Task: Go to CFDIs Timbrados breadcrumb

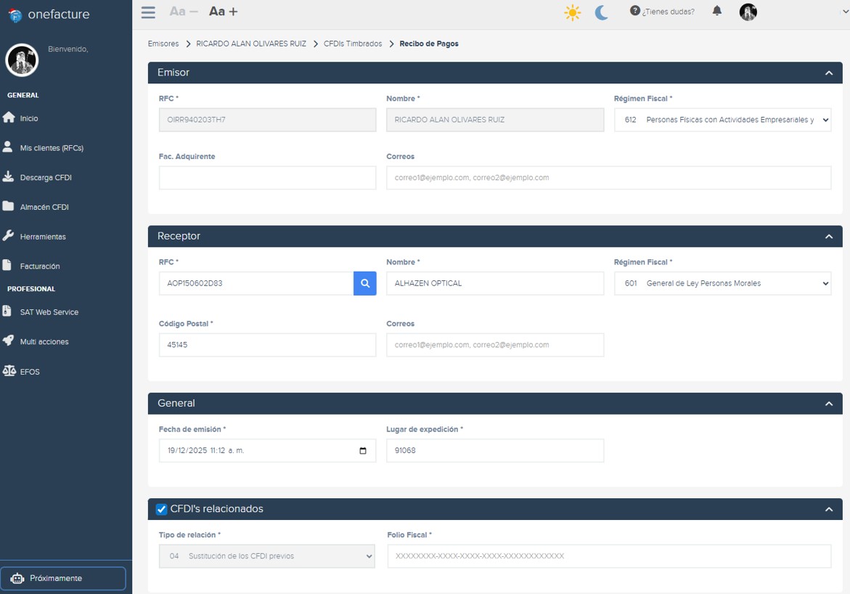Action: [353, 44]
